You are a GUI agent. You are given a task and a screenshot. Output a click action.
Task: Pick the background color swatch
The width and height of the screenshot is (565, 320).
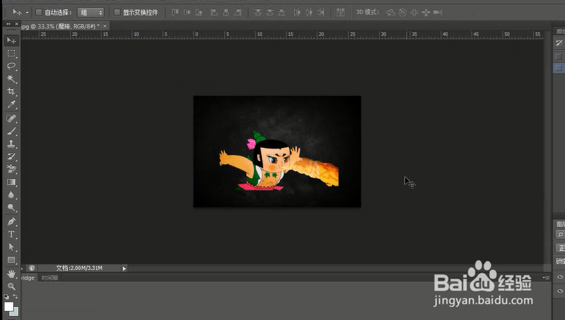click(x=16, y=313)
